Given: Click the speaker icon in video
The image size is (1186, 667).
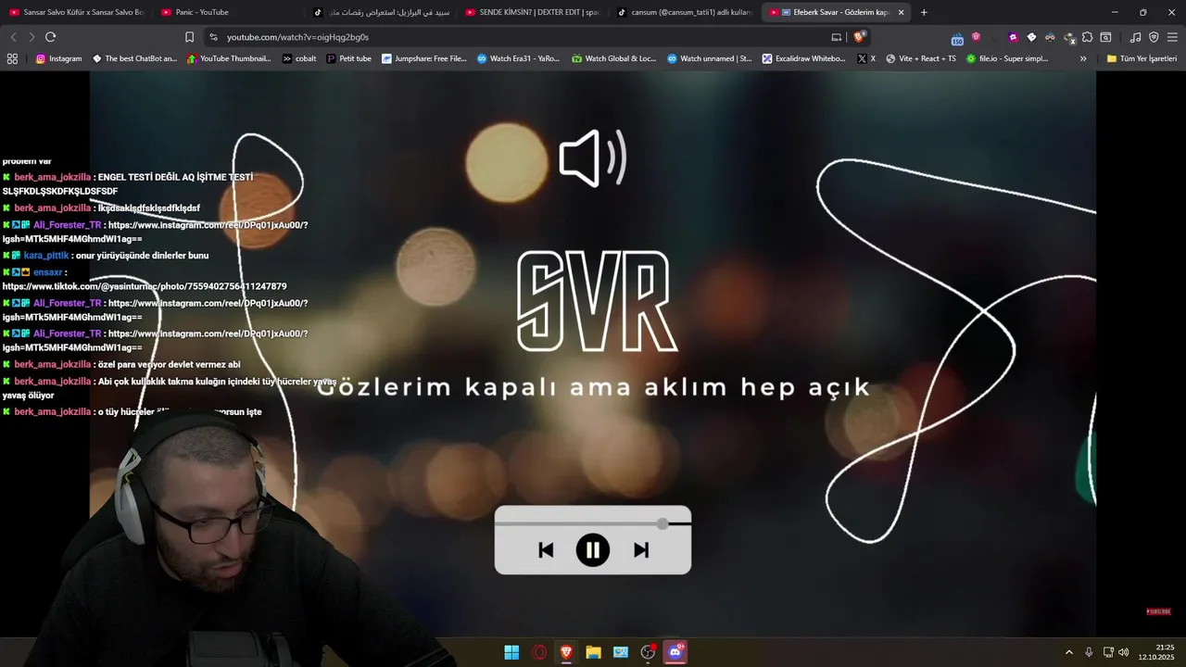Looking at the screenshot, I should pyautogui.click(x=593, y=158).
